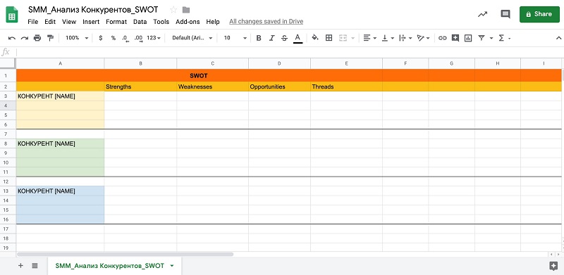Select the Opportunities header cell
This screenshot has height=275, width=564.
pos(279,87)
